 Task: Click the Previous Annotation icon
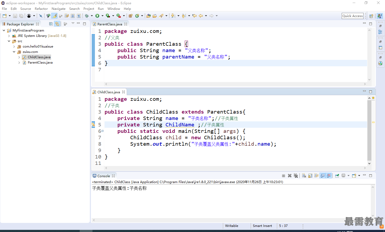(184, 16)
